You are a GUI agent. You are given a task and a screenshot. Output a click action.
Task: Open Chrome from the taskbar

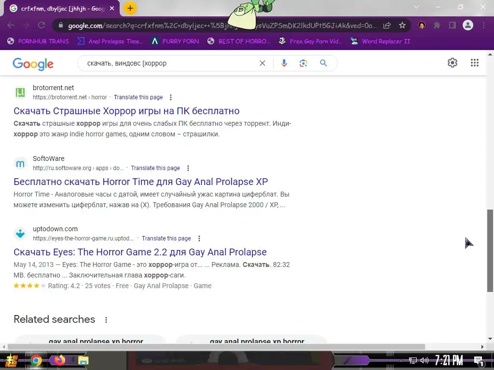[x=36, y=360]
